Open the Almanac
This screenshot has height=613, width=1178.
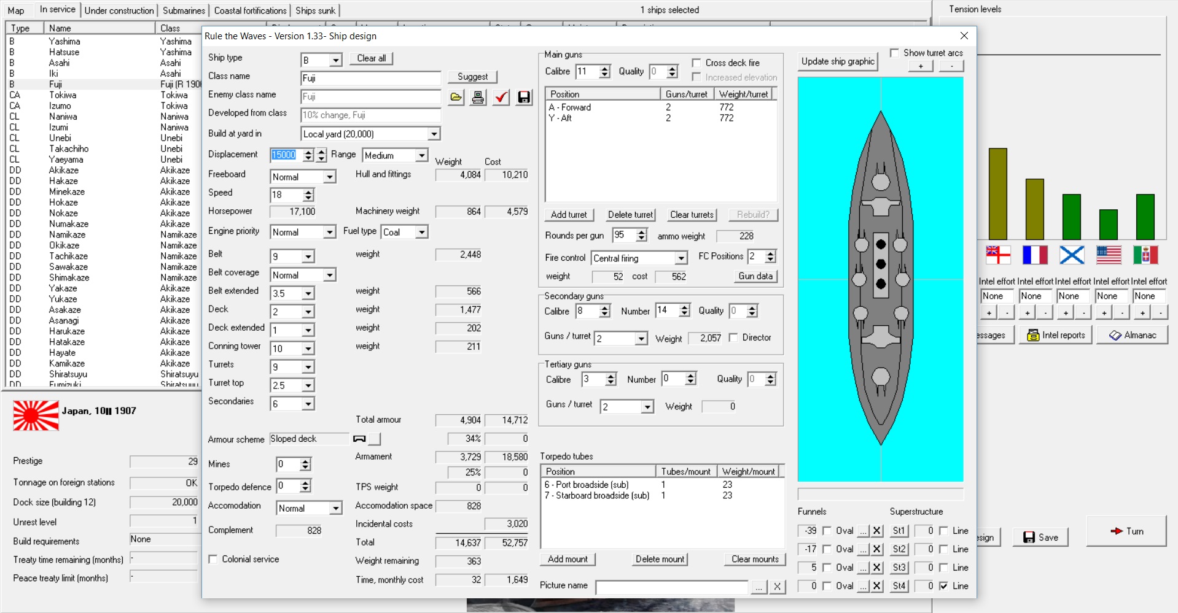click(x=1132, y=335)
